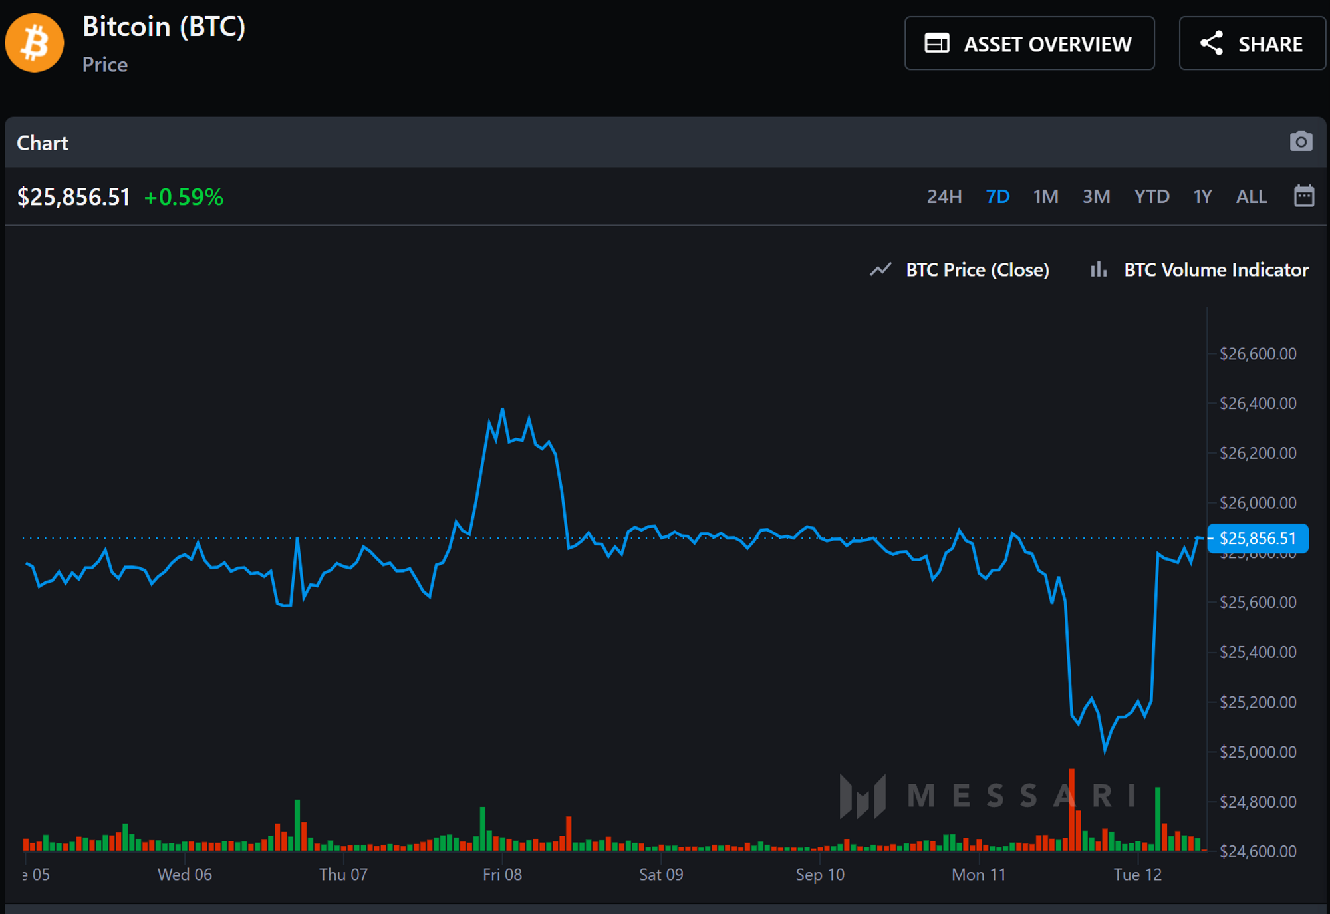Toggle the BTC Volume Indicator series
Viewport: 1330px width, 914px height.
point(1216,269)
